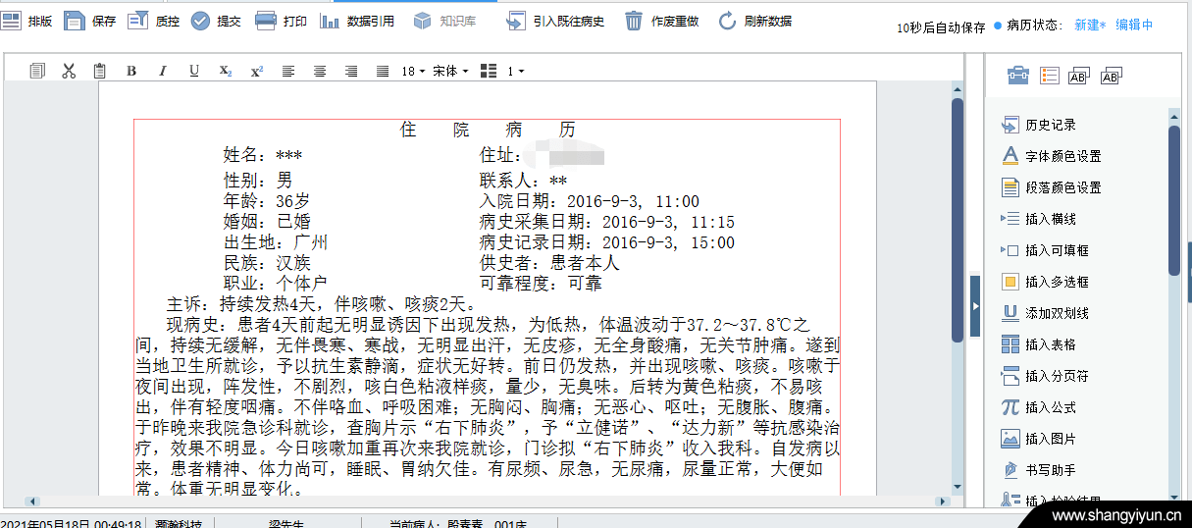Click the subscript X₂ icon
The width and height of the screenshot is (1192, 528).
tap(226, 71)
